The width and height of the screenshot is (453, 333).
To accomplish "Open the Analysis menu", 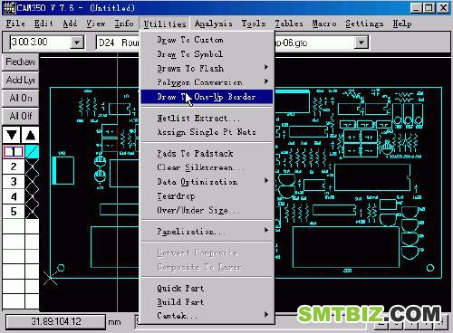I will pos(214,24).
